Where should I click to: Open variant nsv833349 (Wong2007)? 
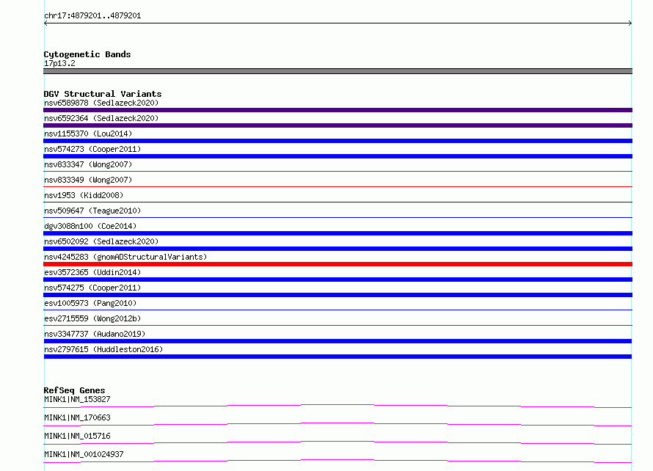(88, 180)
